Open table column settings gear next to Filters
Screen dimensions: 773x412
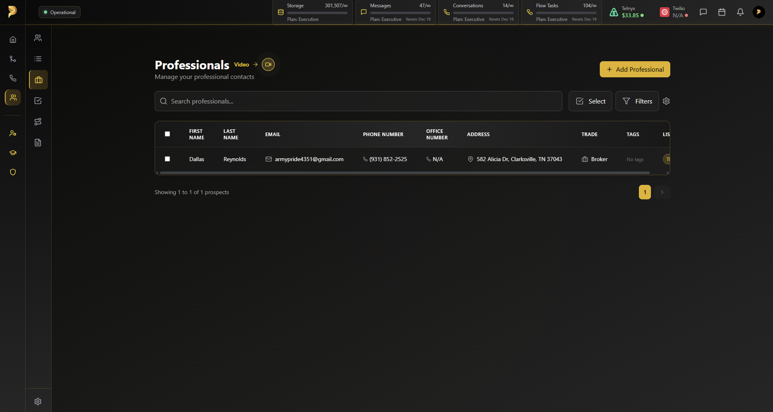click(x=666, y=101)
